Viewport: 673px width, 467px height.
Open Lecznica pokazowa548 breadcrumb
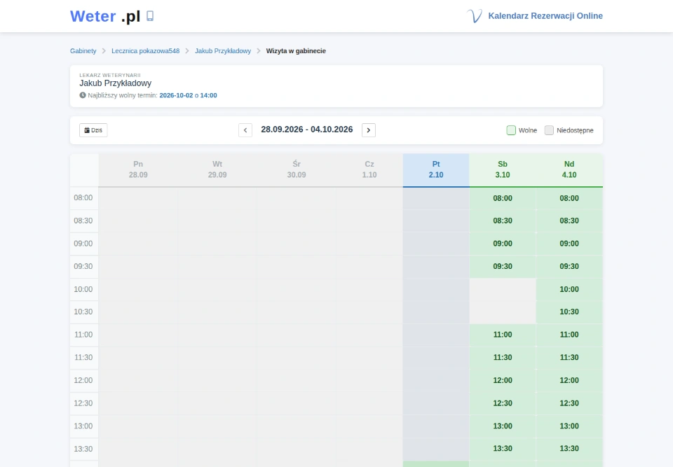146,50
